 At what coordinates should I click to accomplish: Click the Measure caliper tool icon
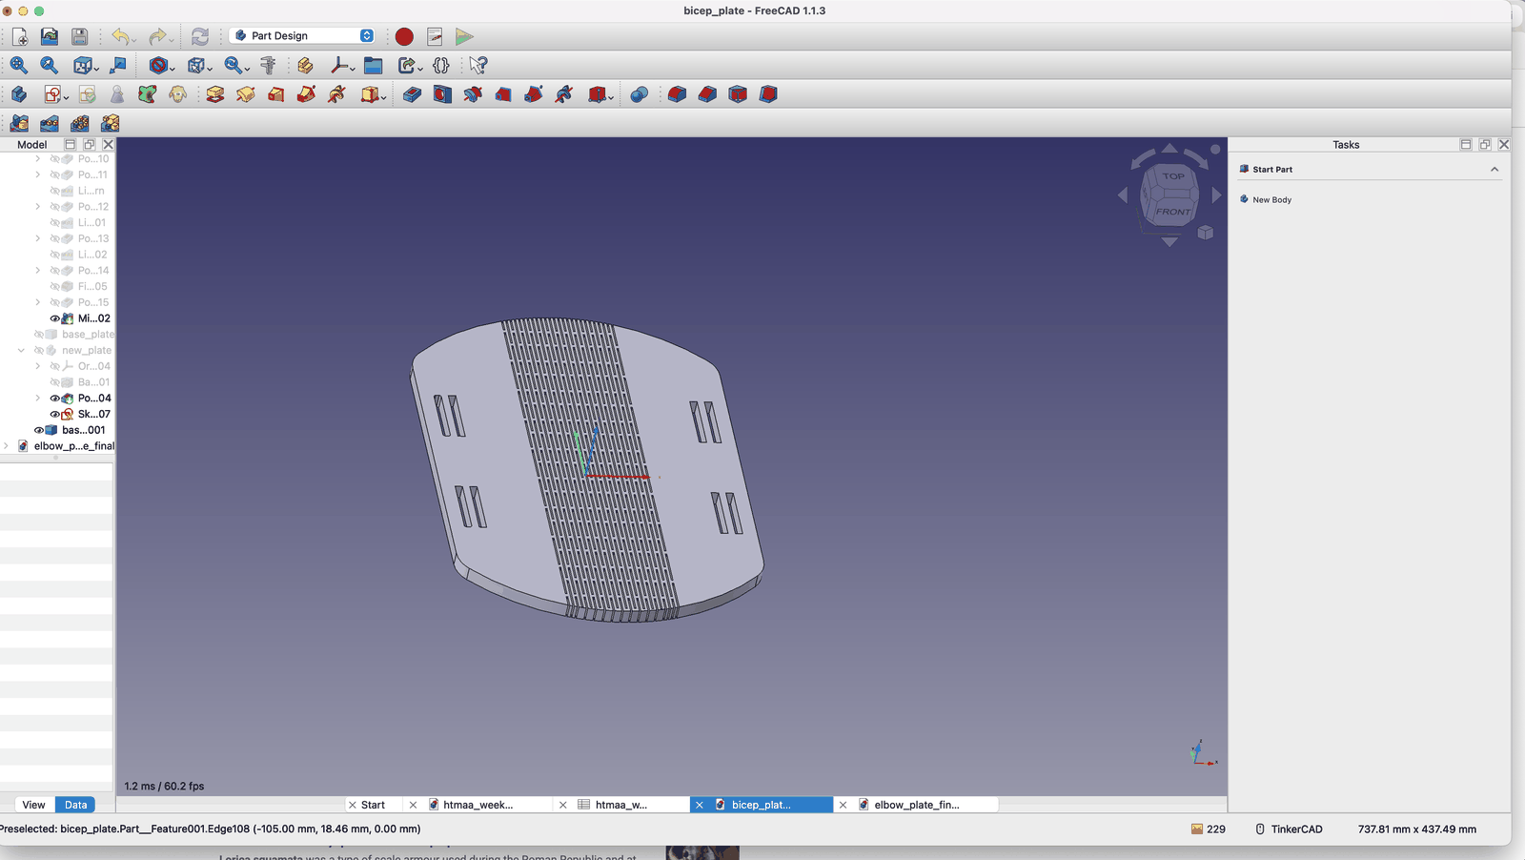pos(268,65)
